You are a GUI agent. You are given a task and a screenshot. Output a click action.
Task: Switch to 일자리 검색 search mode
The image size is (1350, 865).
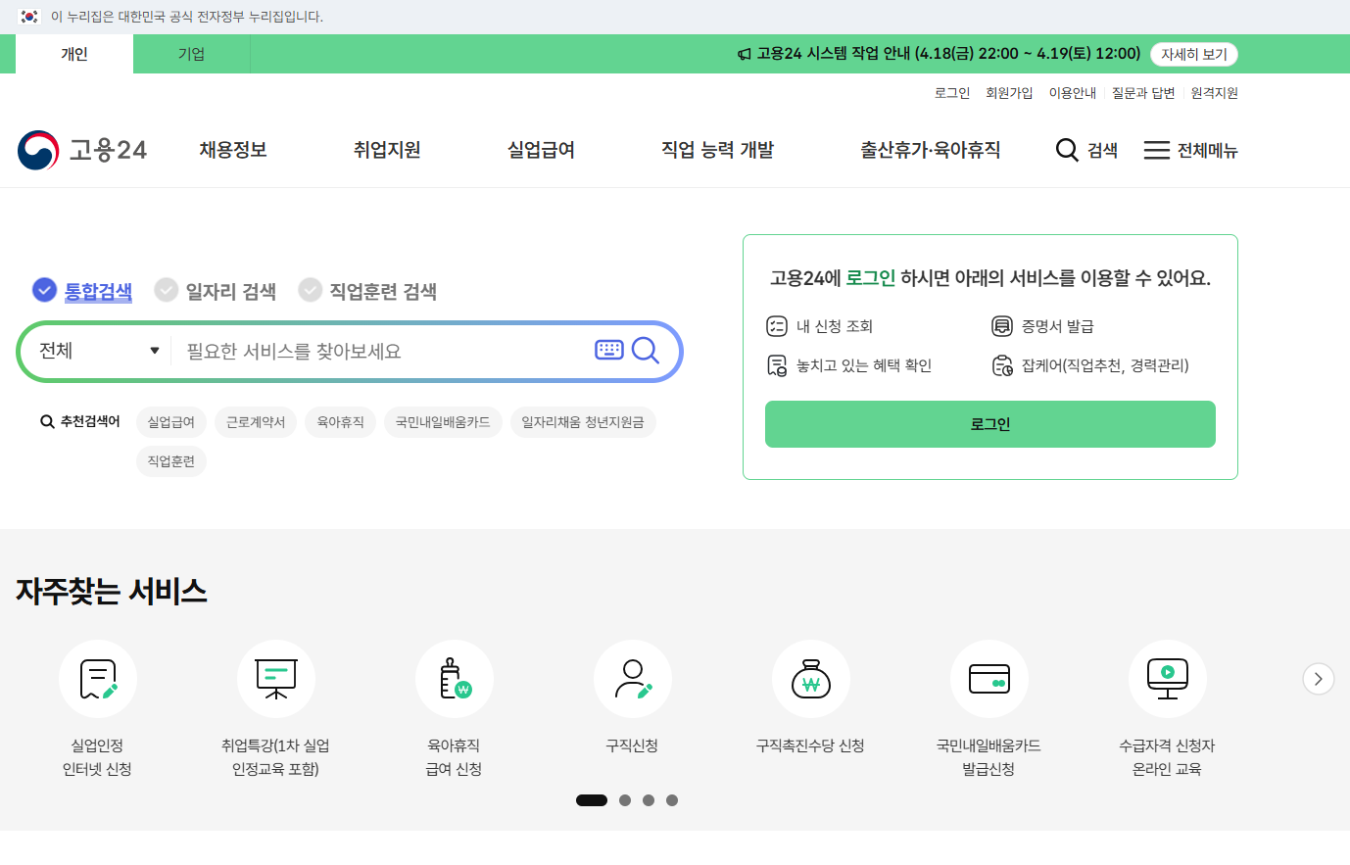(215, 290)
